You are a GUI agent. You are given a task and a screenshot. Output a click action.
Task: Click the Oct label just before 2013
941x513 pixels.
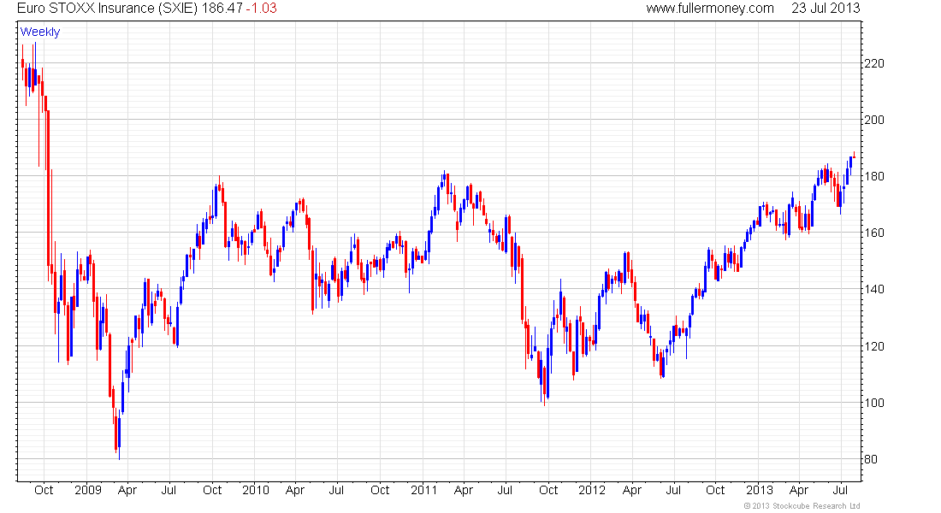(715, 490)
